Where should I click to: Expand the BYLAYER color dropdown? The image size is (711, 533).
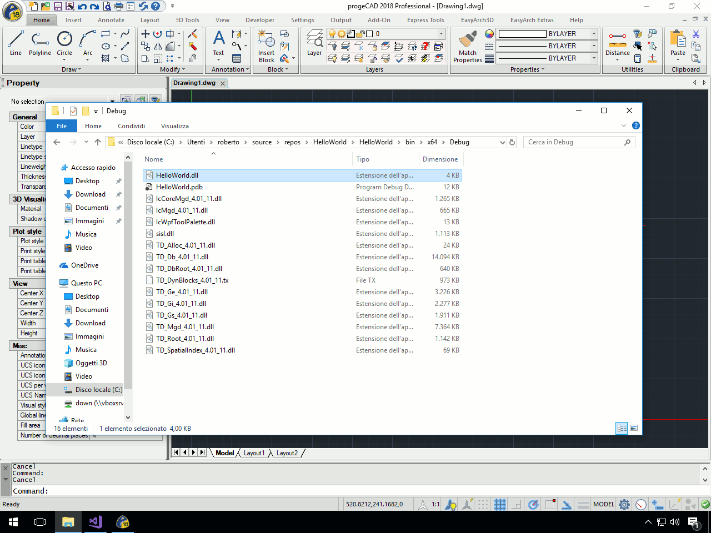pyautogui.click(x=594, y=34)
